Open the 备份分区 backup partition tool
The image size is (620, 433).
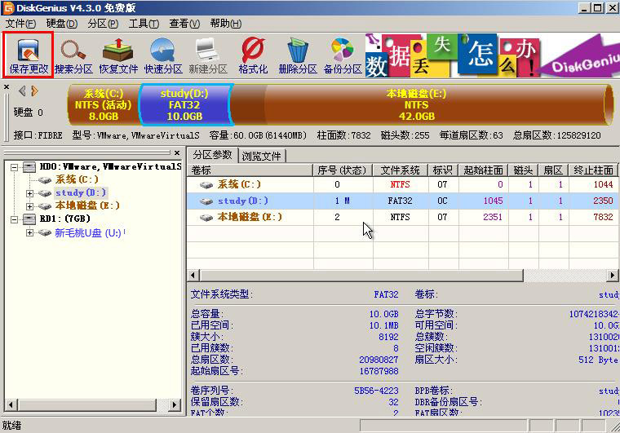[x=343, y=55]
